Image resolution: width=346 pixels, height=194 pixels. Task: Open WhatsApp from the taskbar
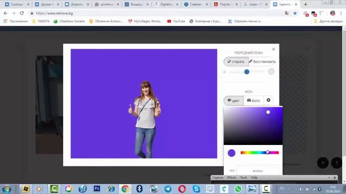pyautogui.click(x=238, y=189)
